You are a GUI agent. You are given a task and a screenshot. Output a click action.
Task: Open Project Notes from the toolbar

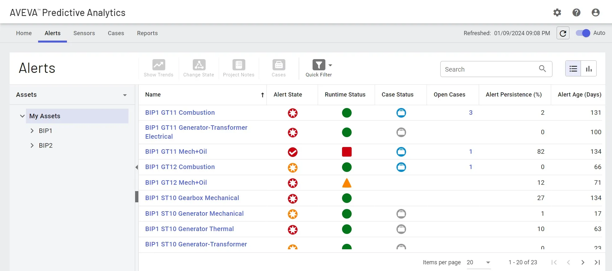tap(239, 68)
